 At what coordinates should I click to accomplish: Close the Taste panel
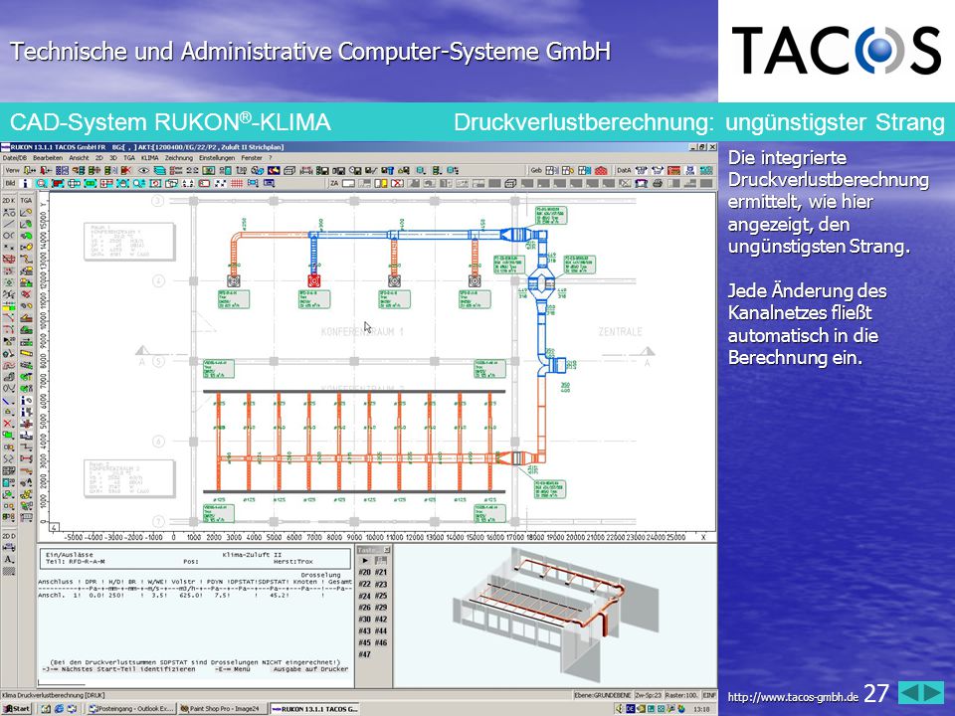pos(387,550)
